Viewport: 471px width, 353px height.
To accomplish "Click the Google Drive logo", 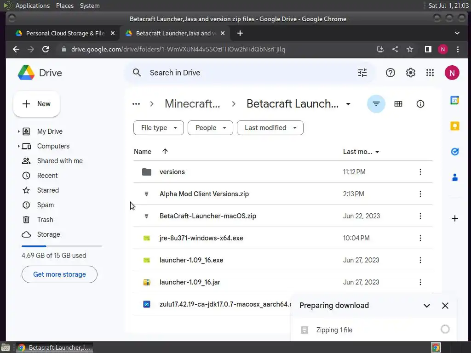I will coord(26,73).
